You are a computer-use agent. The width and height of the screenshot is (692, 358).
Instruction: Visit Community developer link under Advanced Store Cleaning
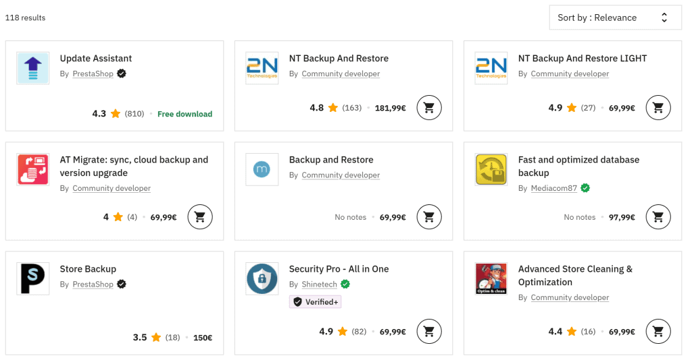[x=570, y=297]
